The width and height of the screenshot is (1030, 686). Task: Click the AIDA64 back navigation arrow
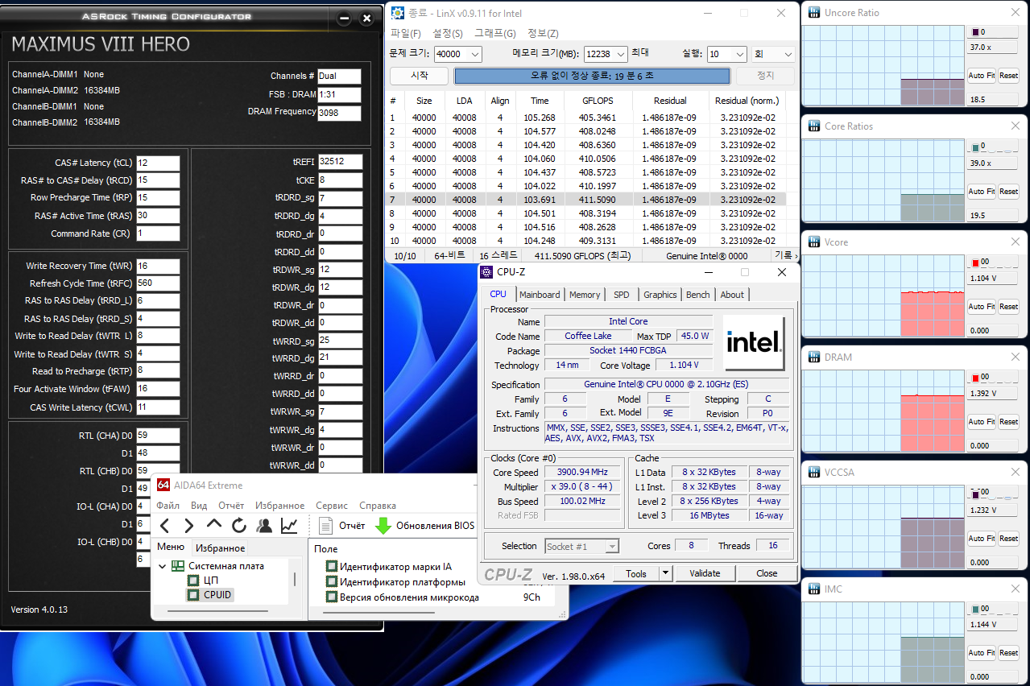tap(164, 526)
